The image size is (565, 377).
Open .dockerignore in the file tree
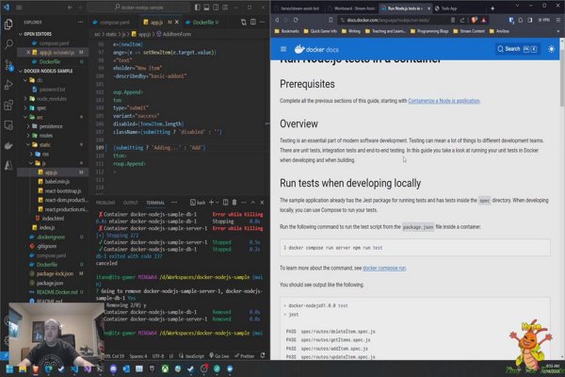51,237
